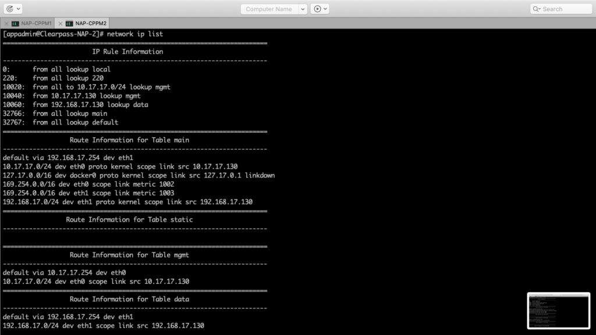Click the '[appadmin@Clearpass-NAP-2]#' prompt
The height and width of the screenshot is (335, 596).
click(53, 34)
